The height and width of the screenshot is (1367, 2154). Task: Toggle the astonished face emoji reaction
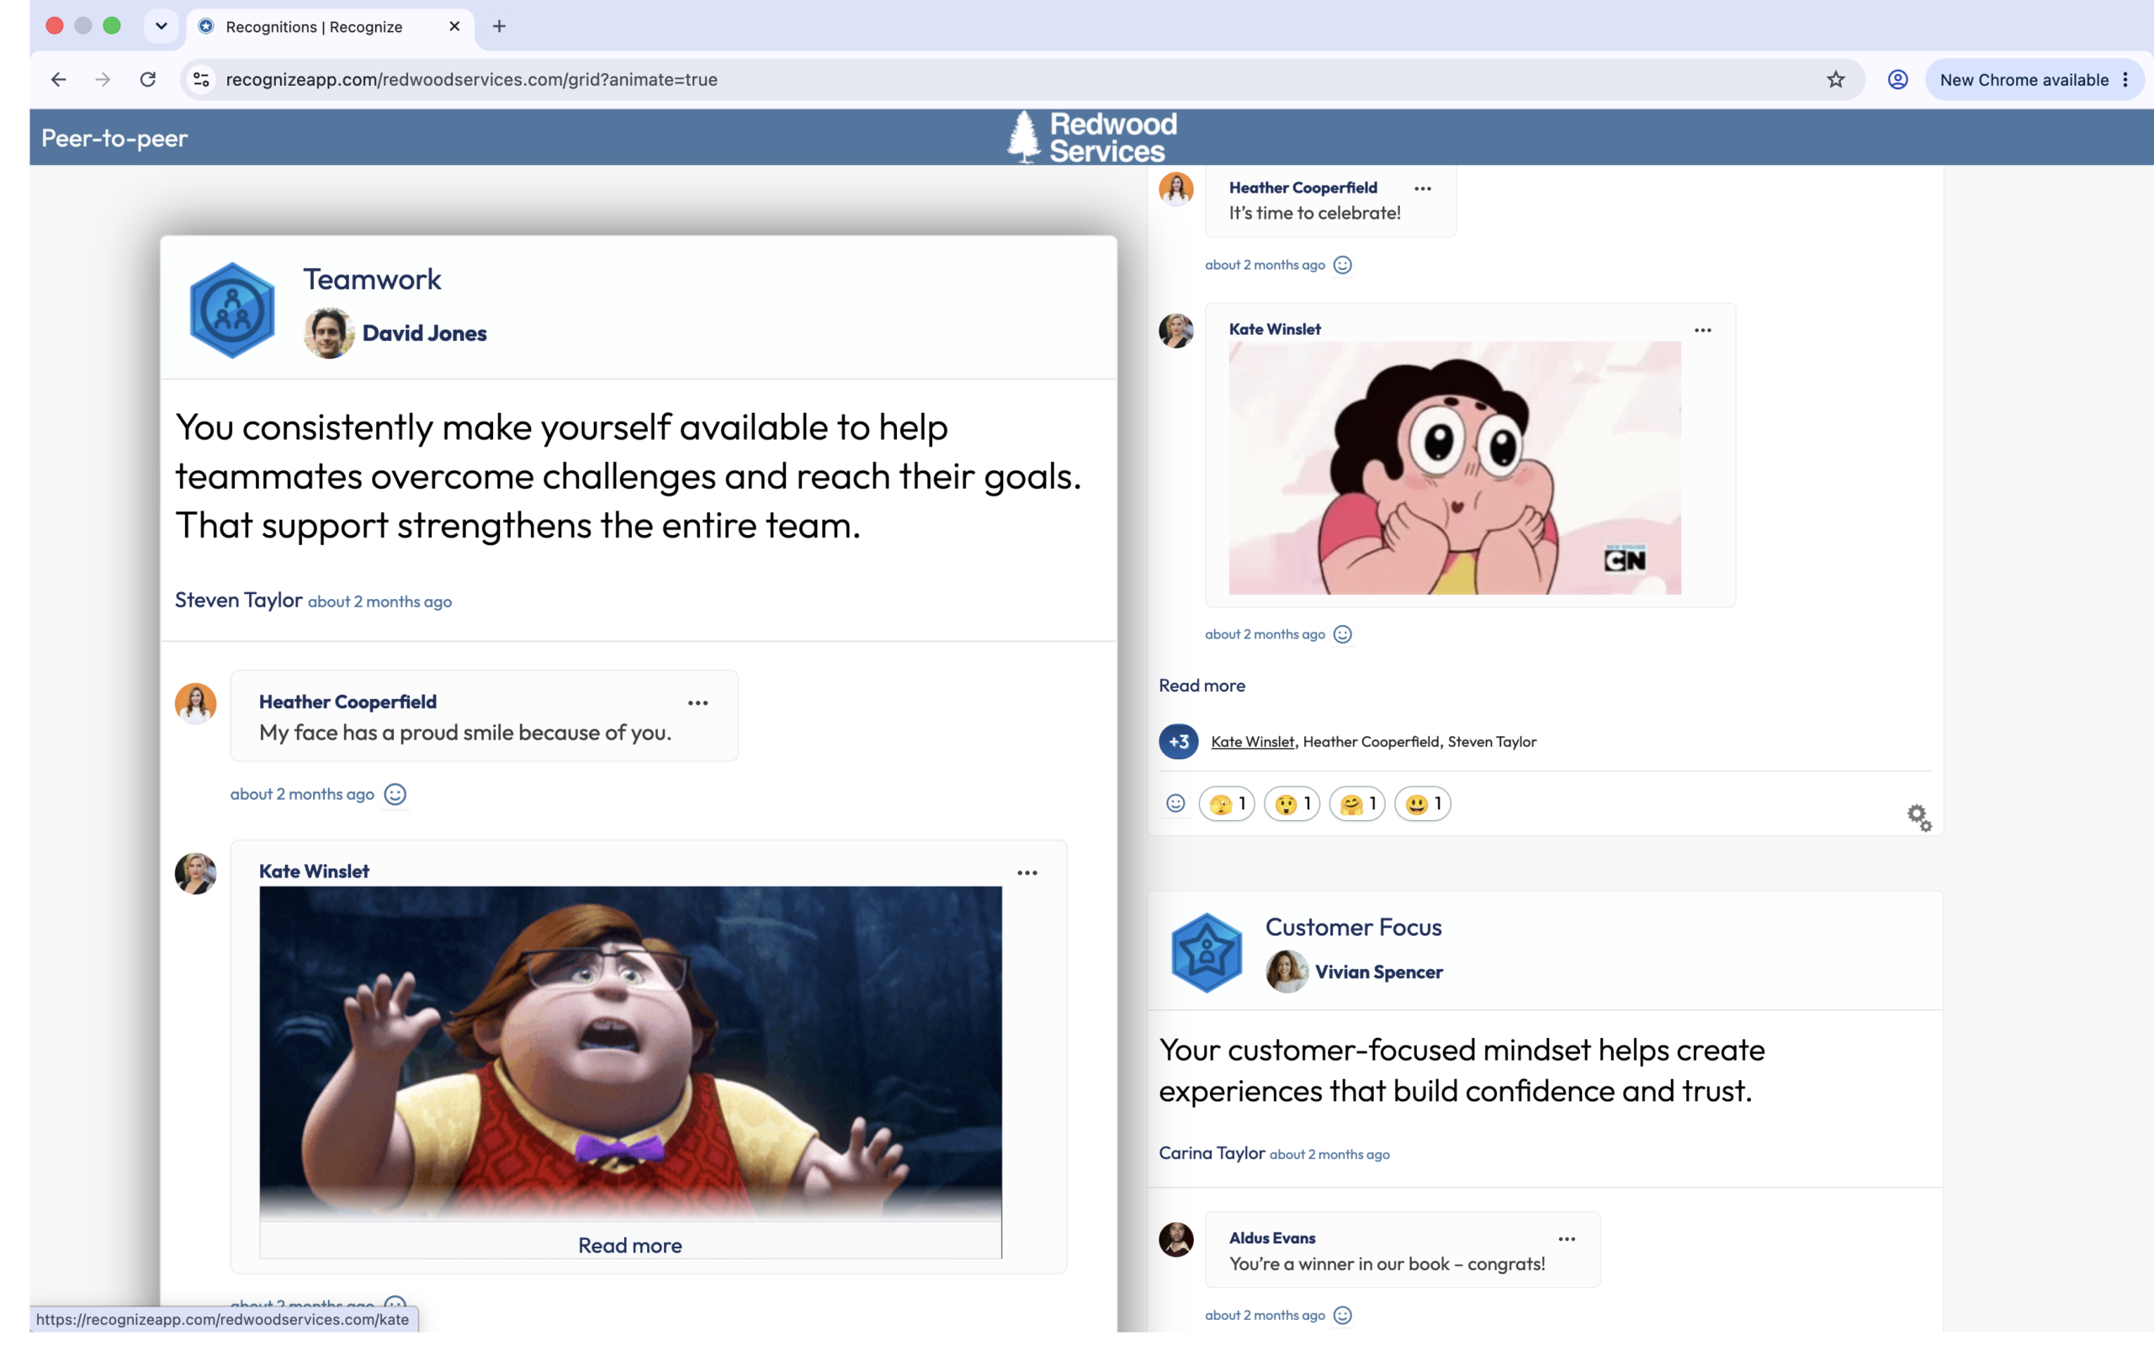1292,803
